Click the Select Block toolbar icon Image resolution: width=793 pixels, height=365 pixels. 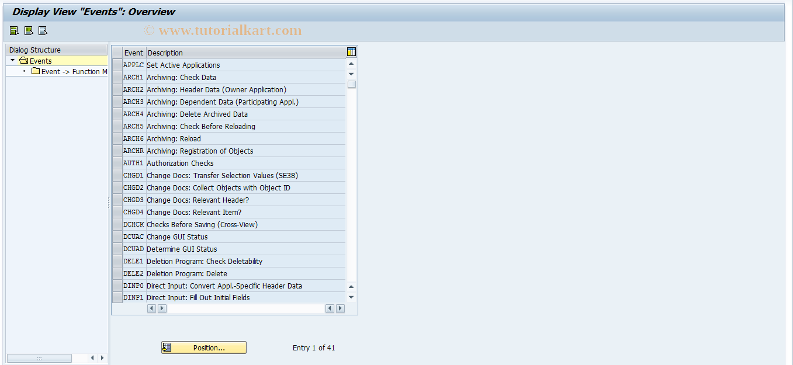coord(29,31)
